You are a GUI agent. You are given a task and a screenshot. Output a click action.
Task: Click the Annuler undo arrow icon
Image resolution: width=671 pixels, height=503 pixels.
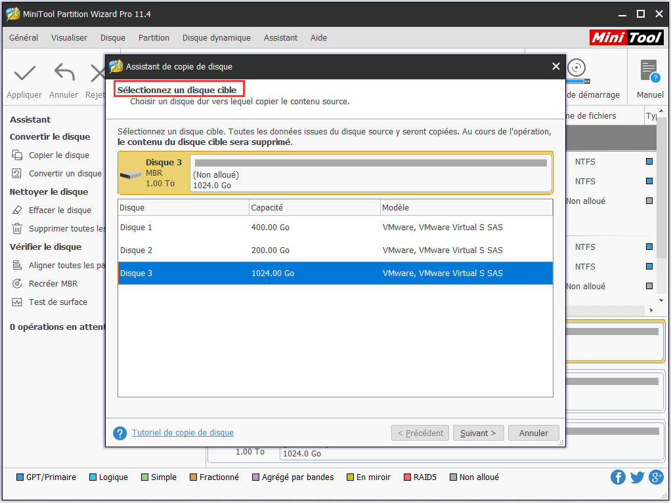64,72
